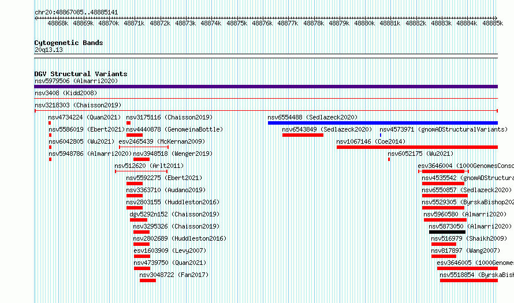Screen dimensions: 514x303
Task: Select nsv5529305 ByrskaBishop label
Action: pos(468,202)
